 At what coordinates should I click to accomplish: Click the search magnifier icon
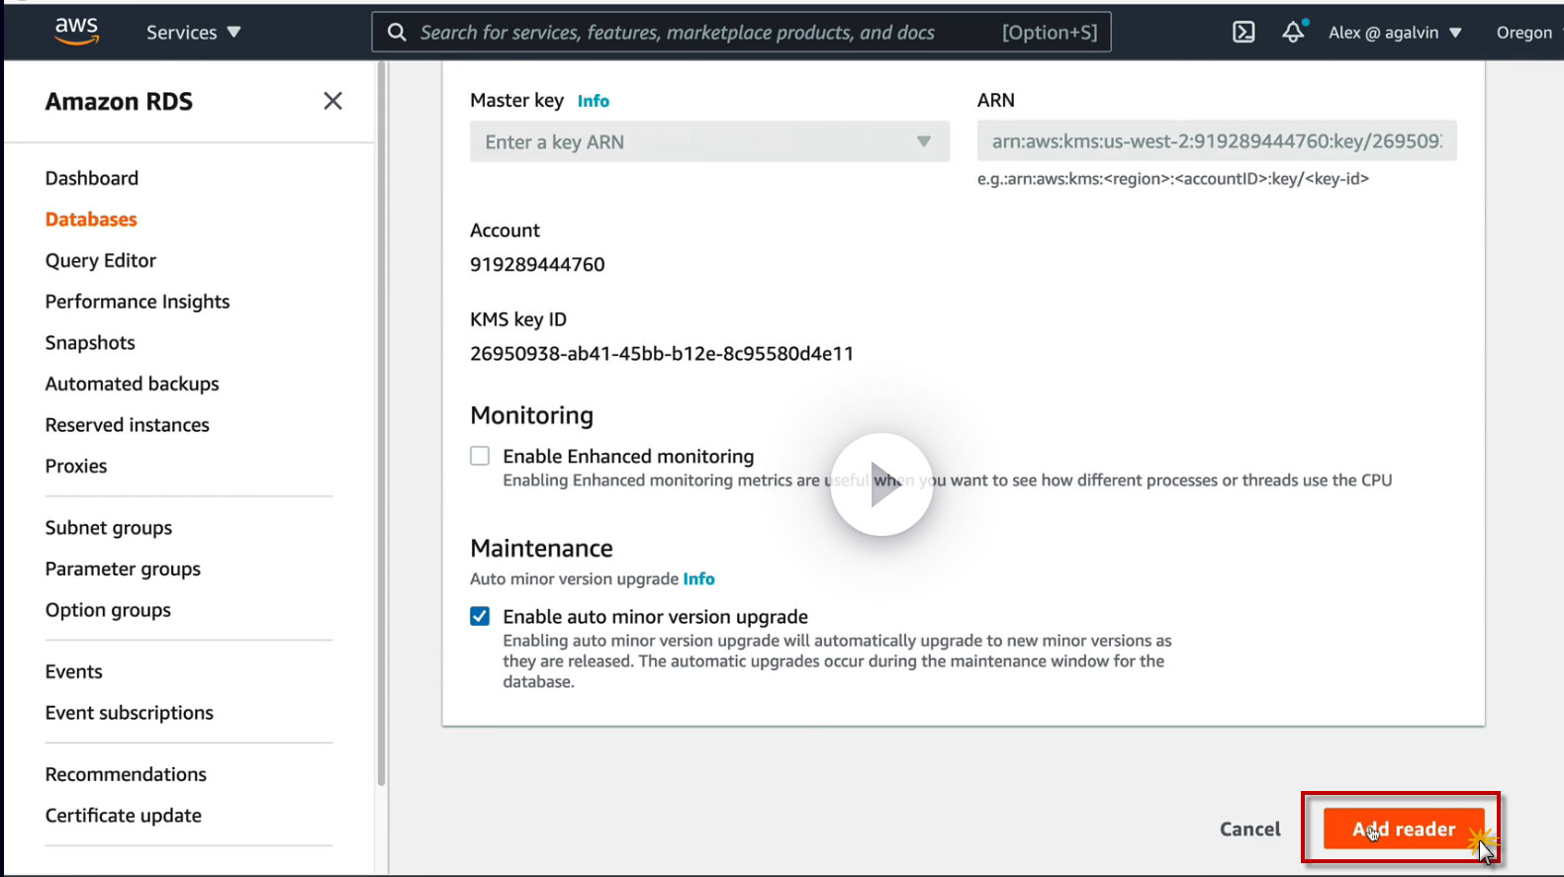pos(397,32)
